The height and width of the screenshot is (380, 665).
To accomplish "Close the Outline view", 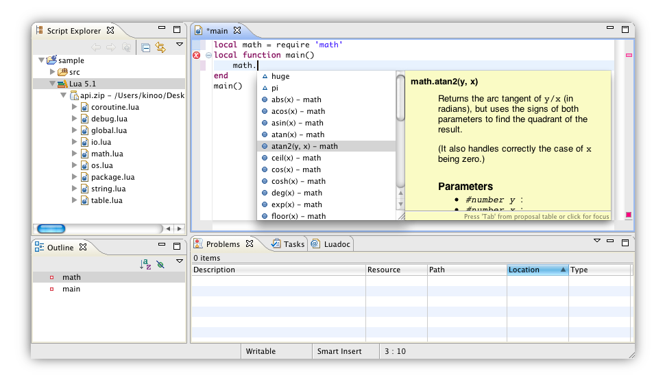I will (83, 247).
